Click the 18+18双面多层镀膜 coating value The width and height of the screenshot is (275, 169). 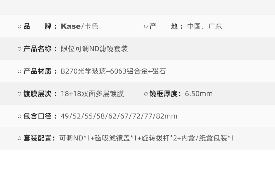pyautogui.click(x=92, y=94)
